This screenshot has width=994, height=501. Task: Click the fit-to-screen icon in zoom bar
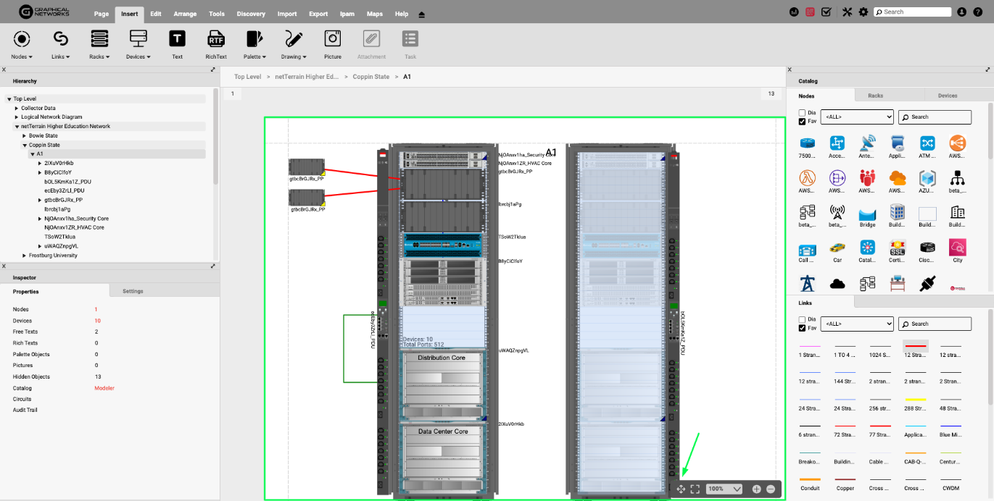[x=695, y=489]
